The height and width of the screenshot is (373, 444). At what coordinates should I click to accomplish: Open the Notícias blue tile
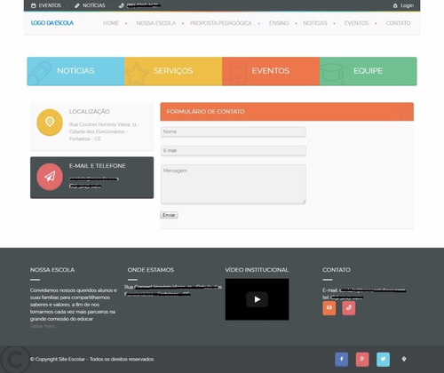[x=75, y=71]
